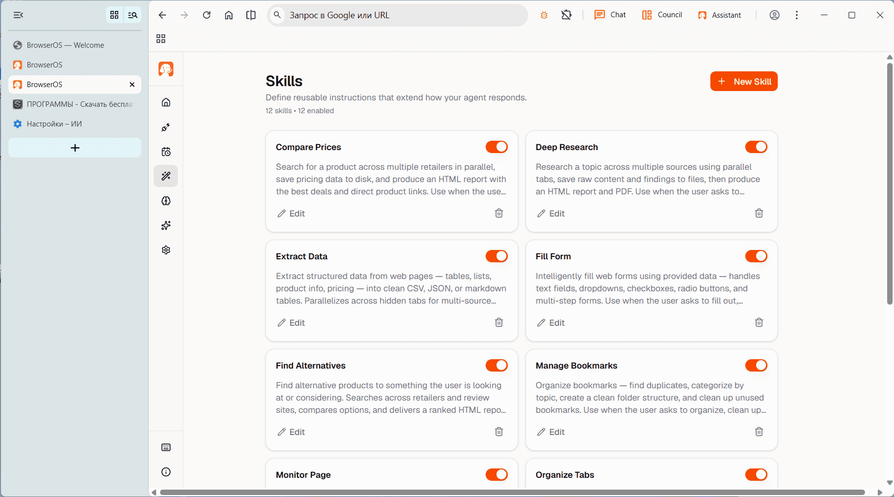
Task: Click the New Skill button
Action: pos(744,82)
